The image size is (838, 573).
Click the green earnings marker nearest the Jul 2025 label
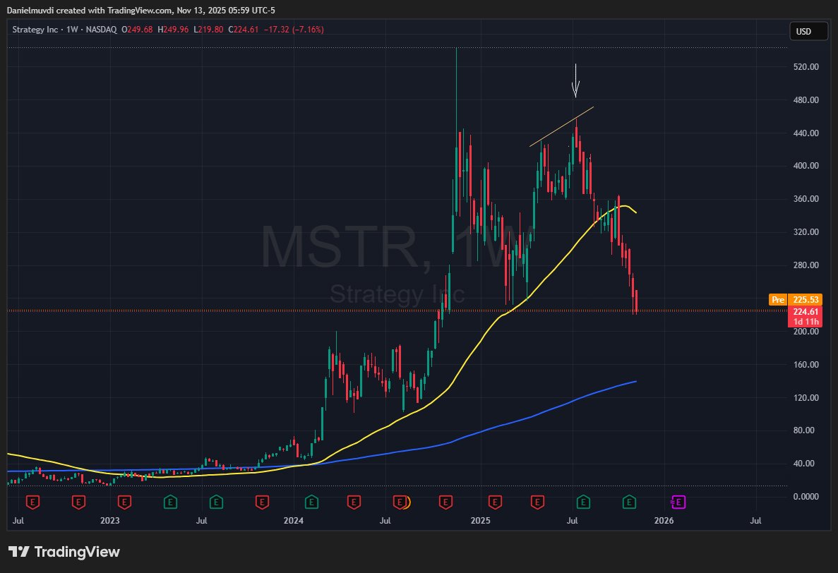[583, 502]
